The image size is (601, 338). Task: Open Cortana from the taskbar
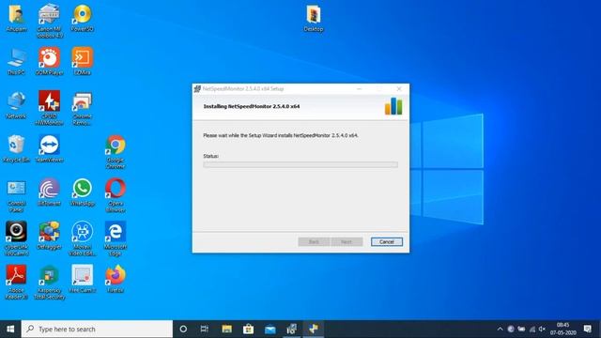(x=183, y=329)
